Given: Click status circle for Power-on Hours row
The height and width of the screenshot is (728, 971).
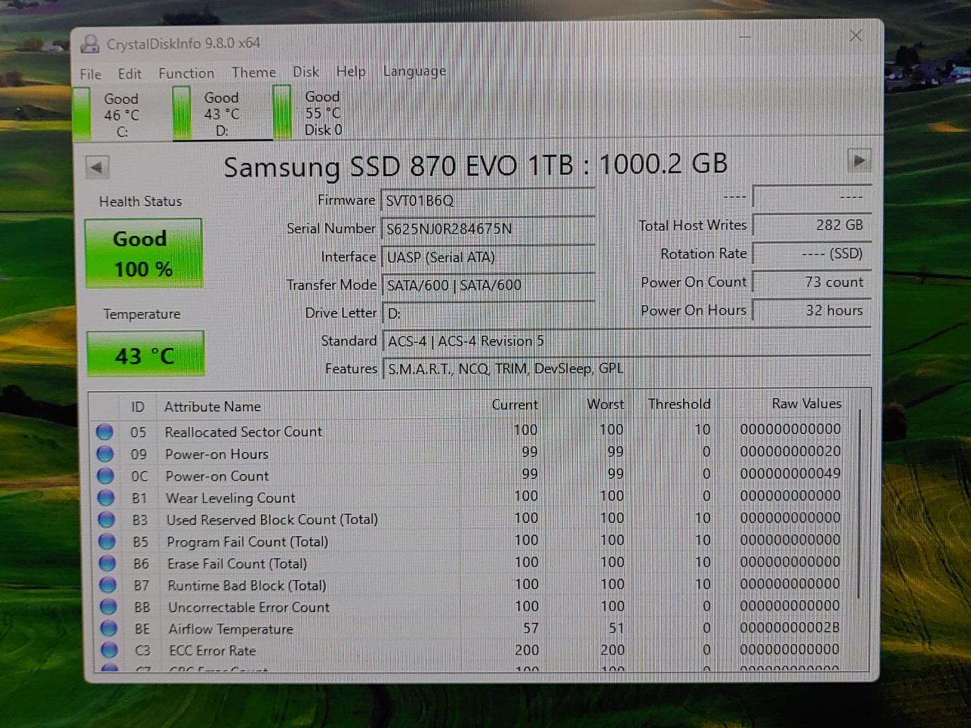Looking at the screenshot, I should point(105,454).
